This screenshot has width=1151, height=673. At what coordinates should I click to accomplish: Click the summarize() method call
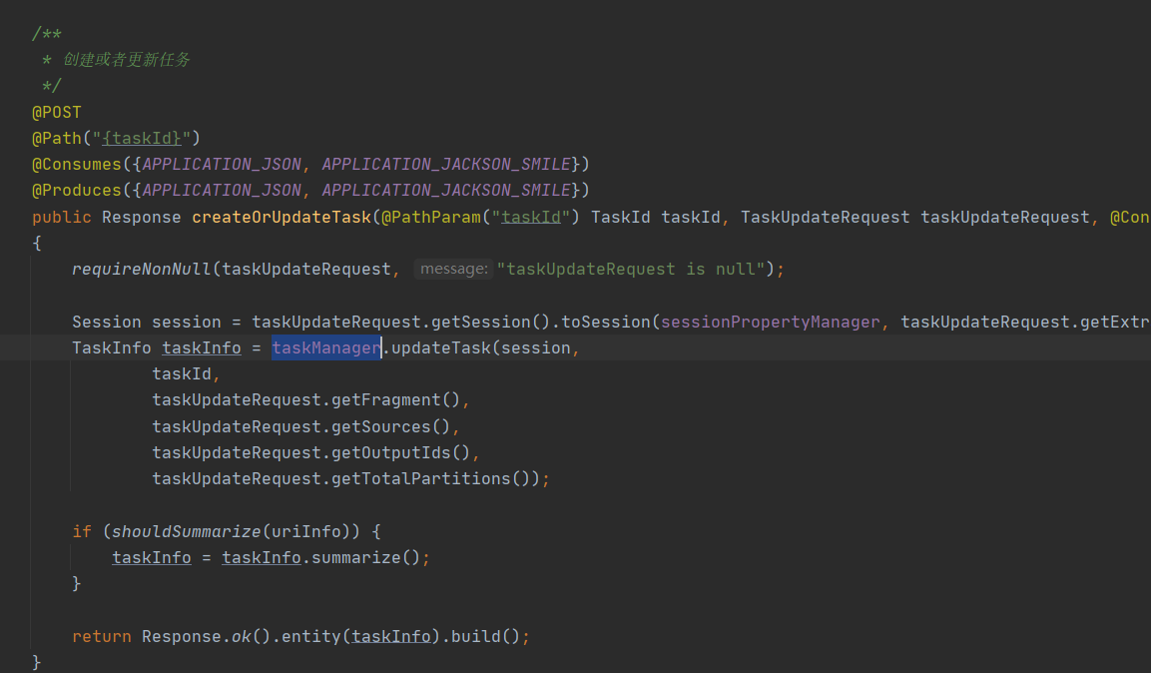pos(365,558)
